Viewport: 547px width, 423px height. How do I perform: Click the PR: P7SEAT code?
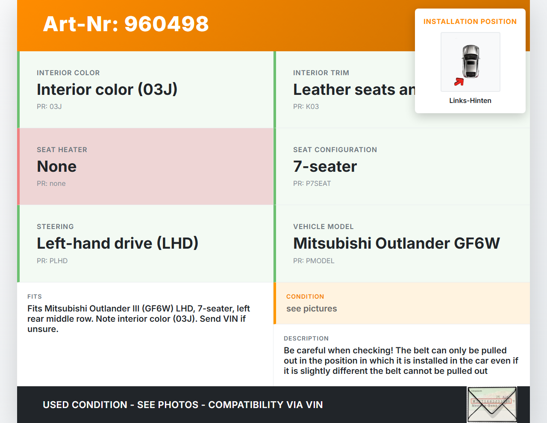312,183
